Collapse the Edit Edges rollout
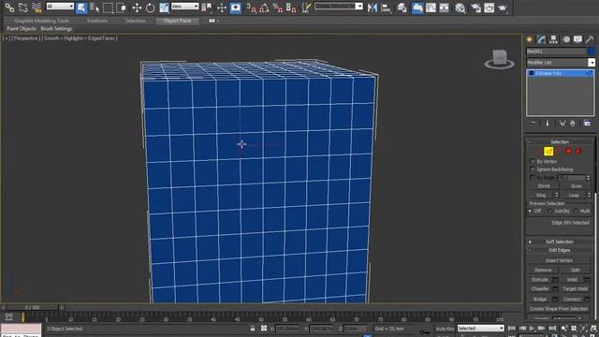Viewport: 599px width, 337px height. click(x=560, y=250)
